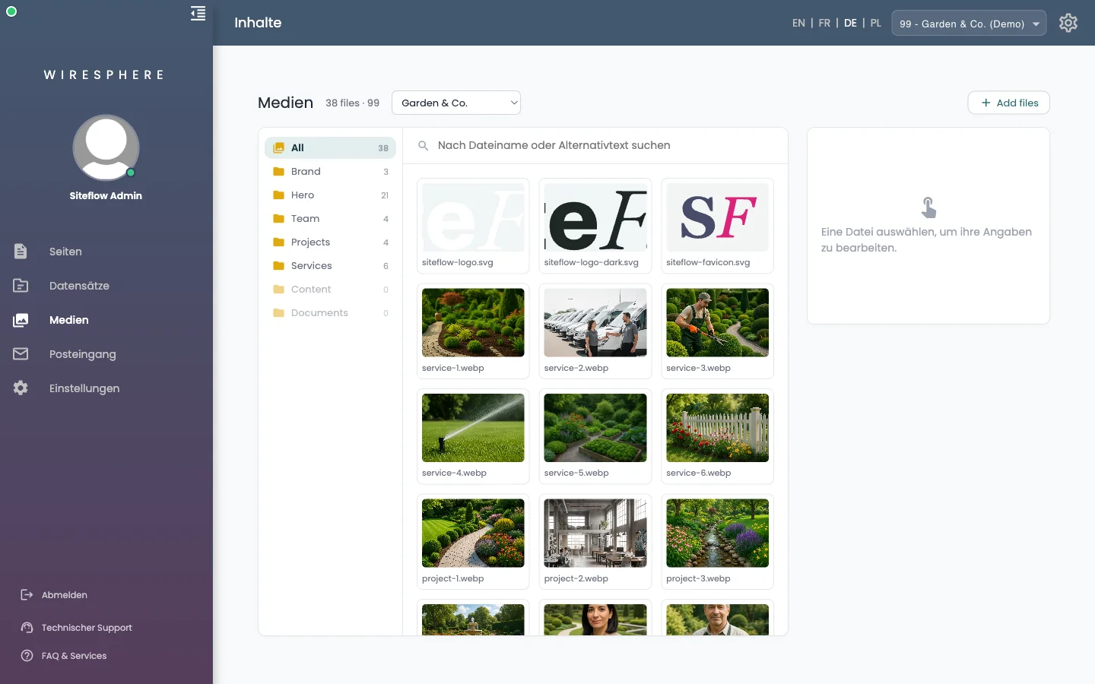Screen dimensions: 1095x684
Task: Switch language to PL
Action: 876,24
